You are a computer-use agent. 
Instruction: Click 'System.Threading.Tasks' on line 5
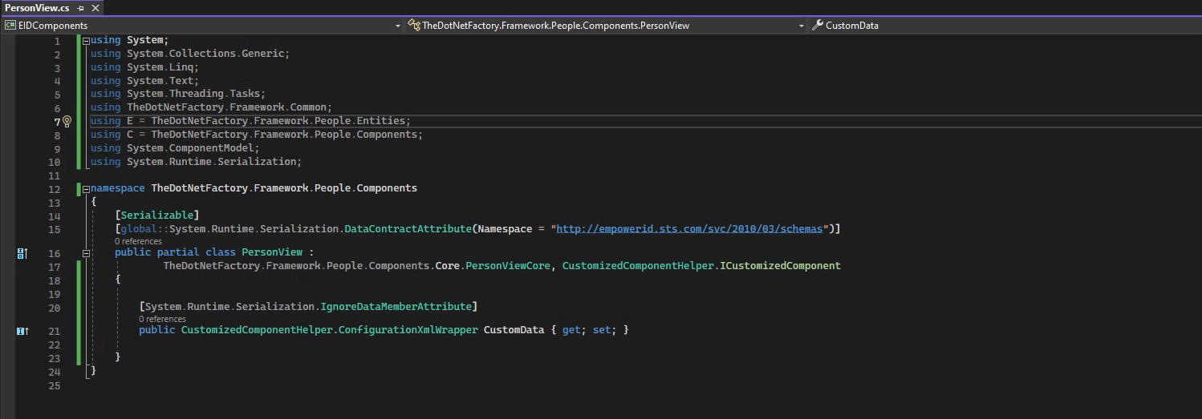[193, 94]
